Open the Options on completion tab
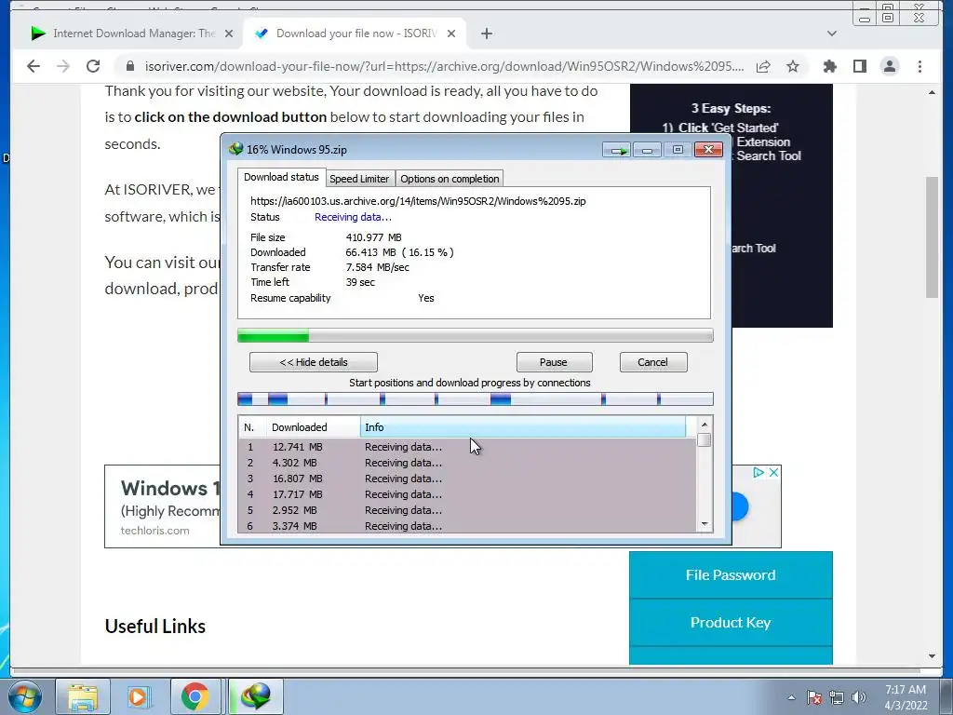The height and width of the screenshot is (715, 953). (450, 179)
